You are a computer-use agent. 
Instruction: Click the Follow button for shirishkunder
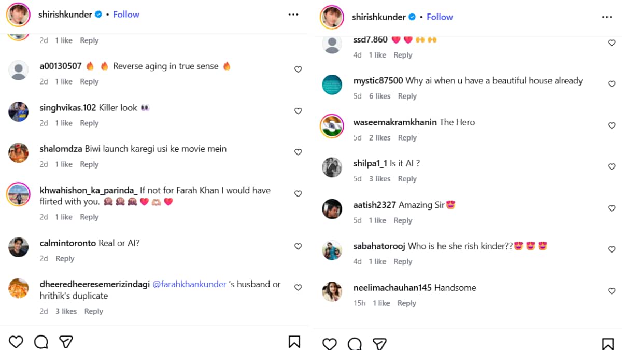click(x=126, y=14)
